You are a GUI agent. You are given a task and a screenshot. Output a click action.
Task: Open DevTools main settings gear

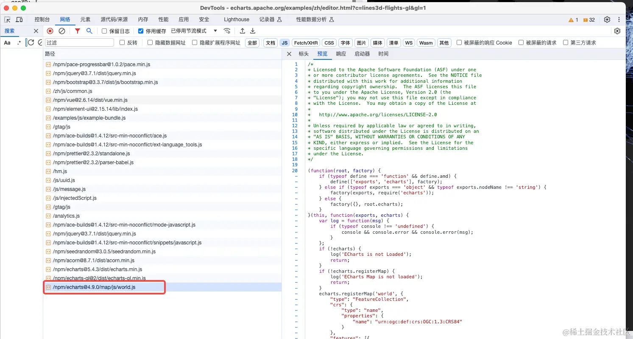click(607, 20)
